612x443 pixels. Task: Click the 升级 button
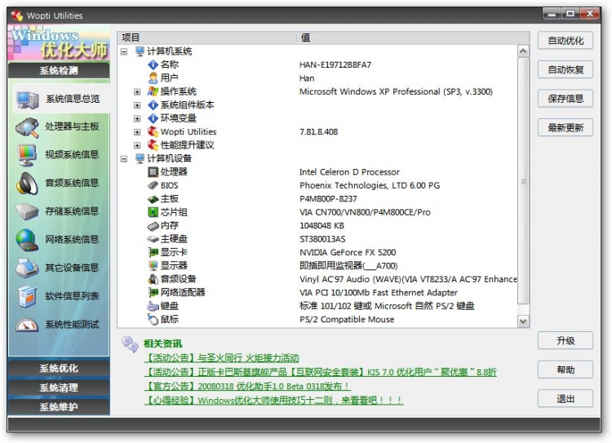pyautogui.click(x=565, y=340)
